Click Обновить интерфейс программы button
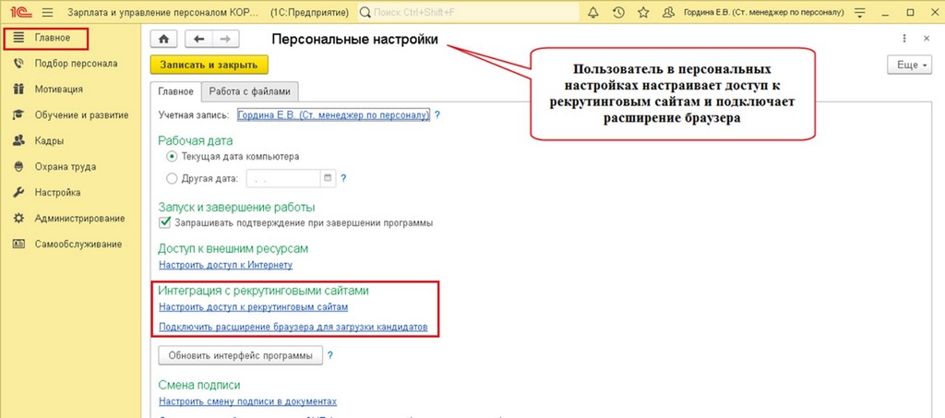The width and height of the screenshot is (945, 418). [x=241, y=355]
